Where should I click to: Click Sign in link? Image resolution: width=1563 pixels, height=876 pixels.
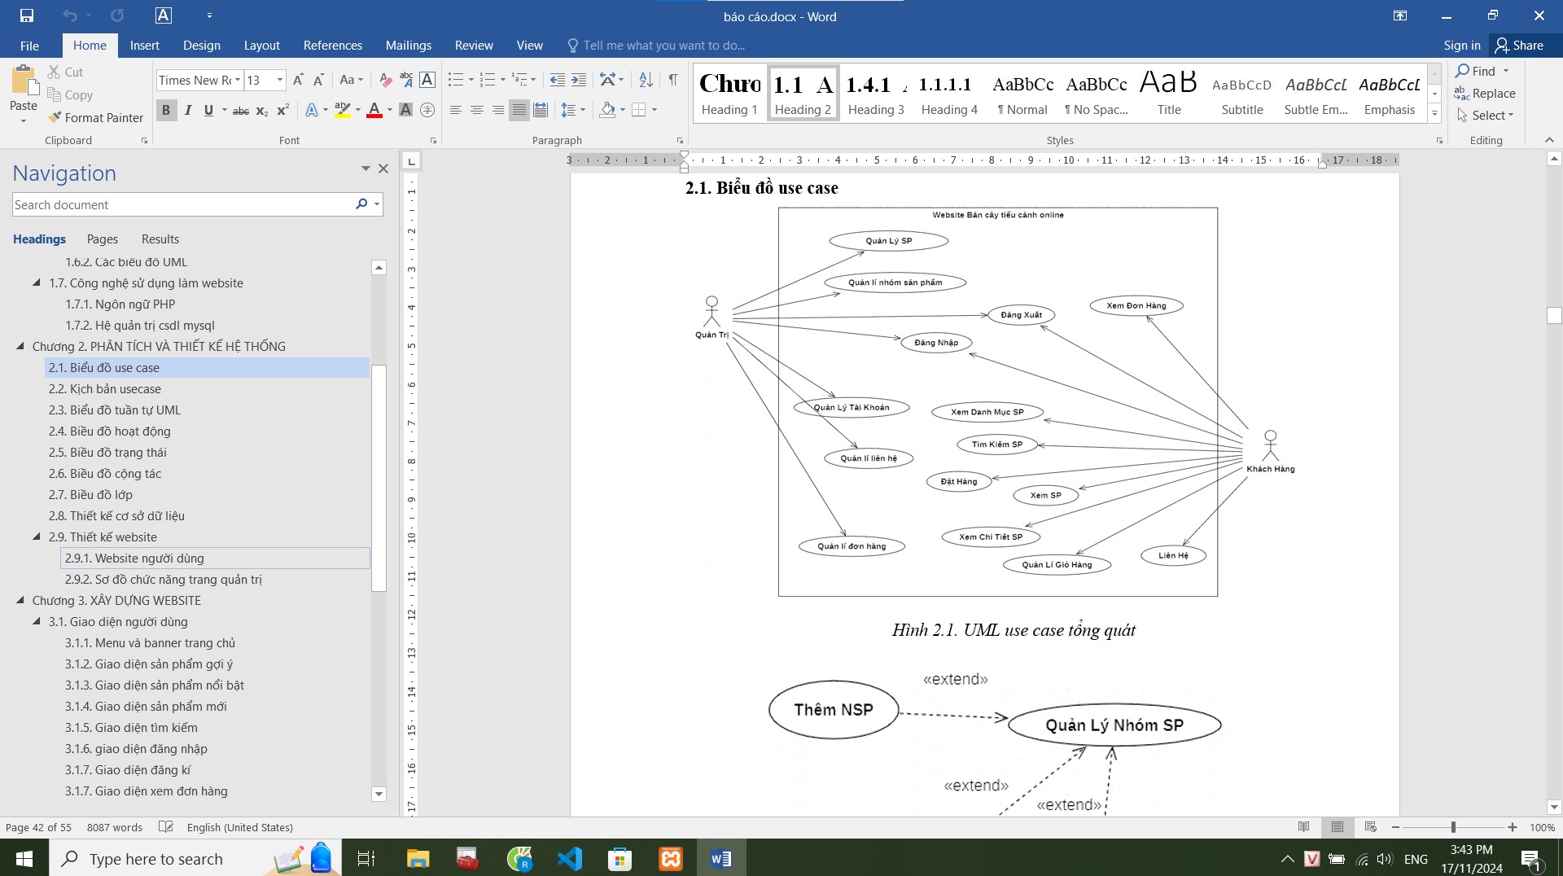1462,46
